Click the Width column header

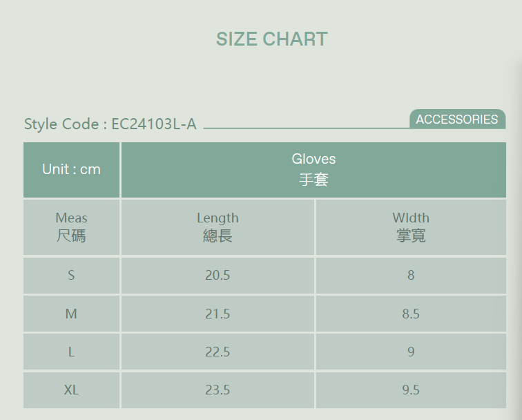click(x=411, y=227)
